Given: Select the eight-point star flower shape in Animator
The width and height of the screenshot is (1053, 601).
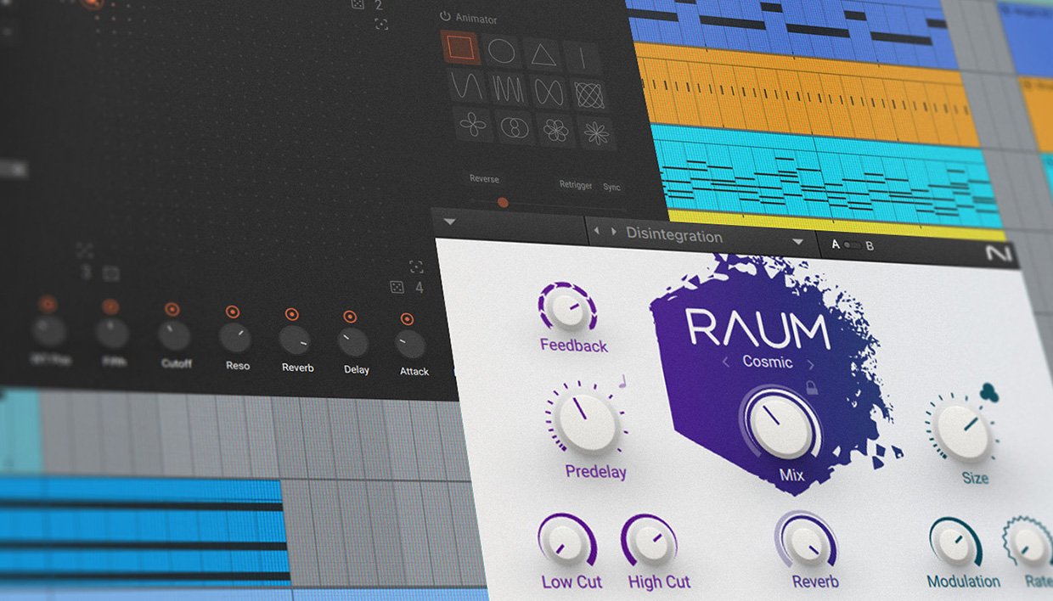Looking at the screenshot, I should pyautogui.click(x=597, y=132).
